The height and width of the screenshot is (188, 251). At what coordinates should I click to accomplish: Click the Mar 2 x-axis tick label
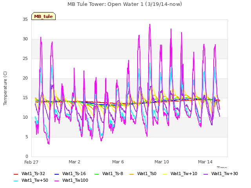click(75, 162)
